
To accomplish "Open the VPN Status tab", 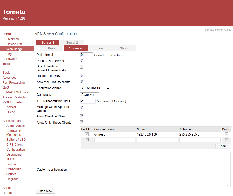I will click(x=124, y=48).
